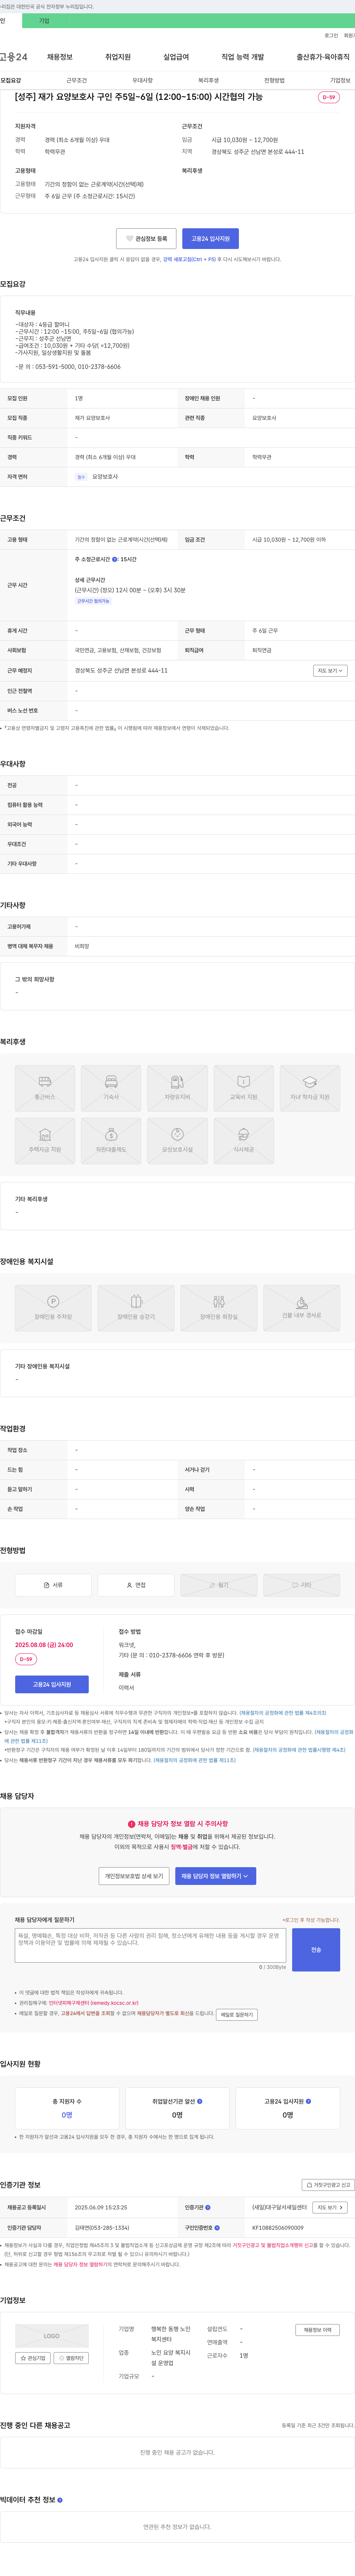The height and width of the screenshot is (2576, 355).
Task: Click the 열람차단 button
Action: point(71,2358)
